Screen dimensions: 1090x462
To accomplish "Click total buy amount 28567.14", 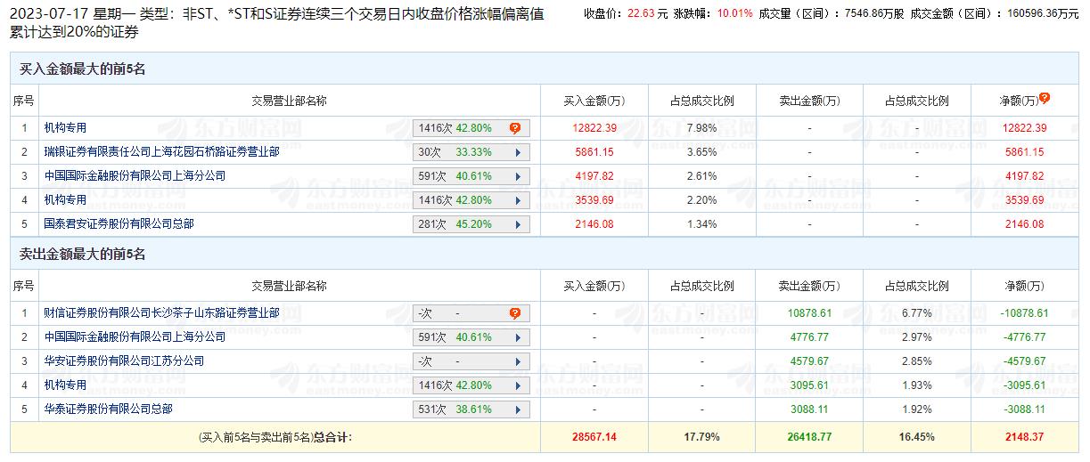I will pos(594,437).
